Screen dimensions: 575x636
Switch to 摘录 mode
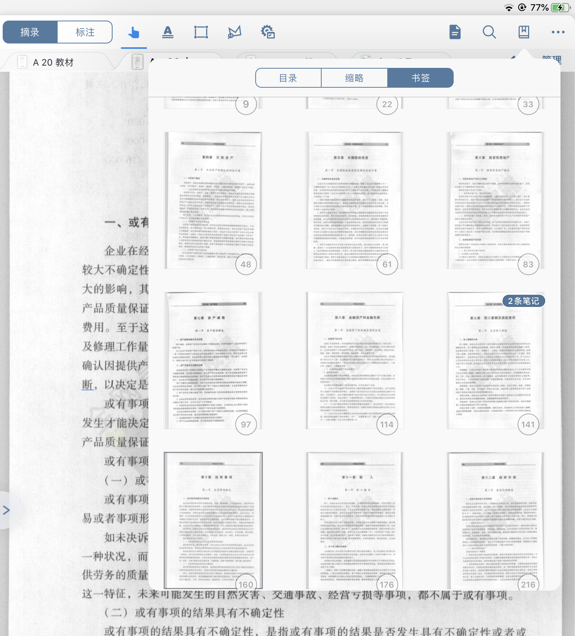click(30, 32)
